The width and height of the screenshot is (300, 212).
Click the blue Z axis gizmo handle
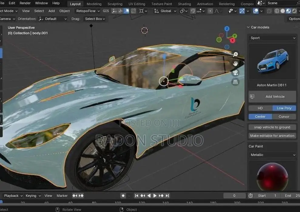[x=227, y=29]
